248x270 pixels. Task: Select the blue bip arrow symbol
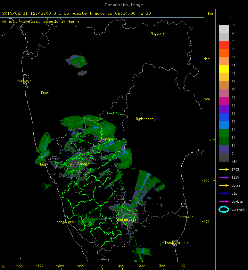224,194
